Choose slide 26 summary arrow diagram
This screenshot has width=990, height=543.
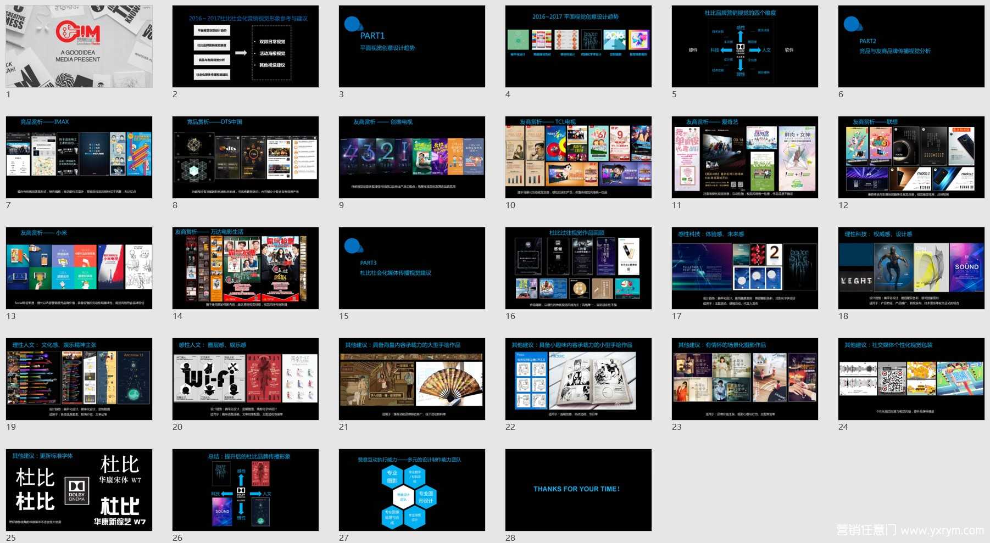tap(246, 490)
